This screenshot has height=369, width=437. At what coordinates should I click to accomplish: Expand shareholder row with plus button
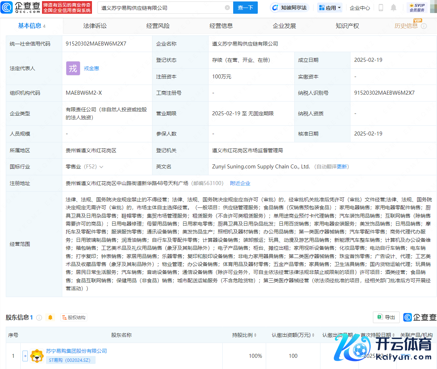pos(25,356)
